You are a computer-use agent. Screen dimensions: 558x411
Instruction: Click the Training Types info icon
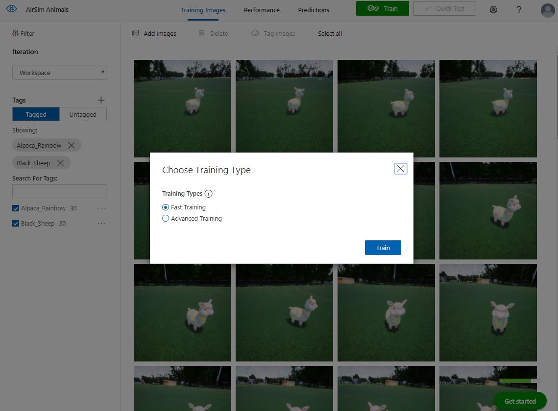(x=209, y=194)
